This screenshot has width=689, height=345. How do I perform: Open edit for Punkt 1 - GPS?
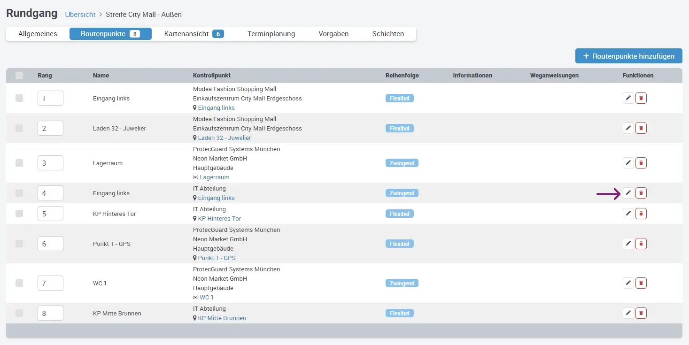[x=628, y=244]
